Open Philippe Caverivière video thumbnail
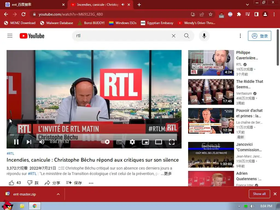 pyautogui.click(x=211, y=63)
